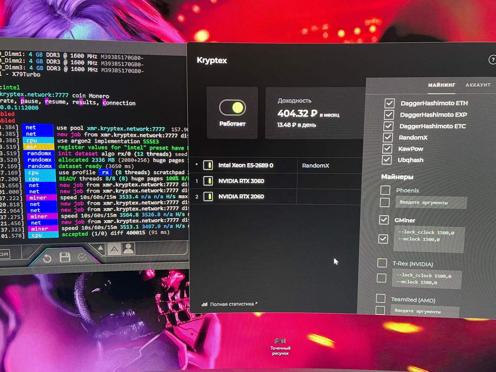Turn off the 'Работает' mining switch
496x372 pixels.
232,107
